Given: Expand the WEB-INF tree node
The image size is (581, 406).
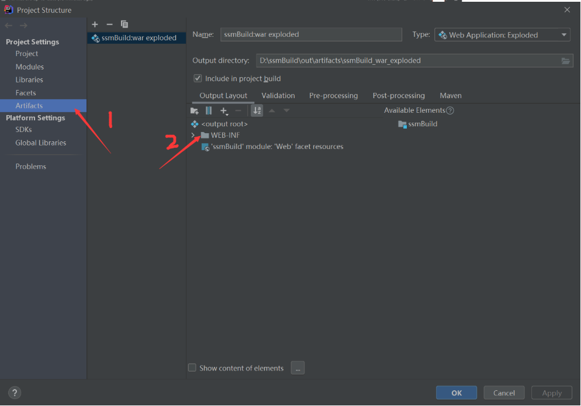Looking at the screenshot, I should pyautogui.click(x=193, y=134).
